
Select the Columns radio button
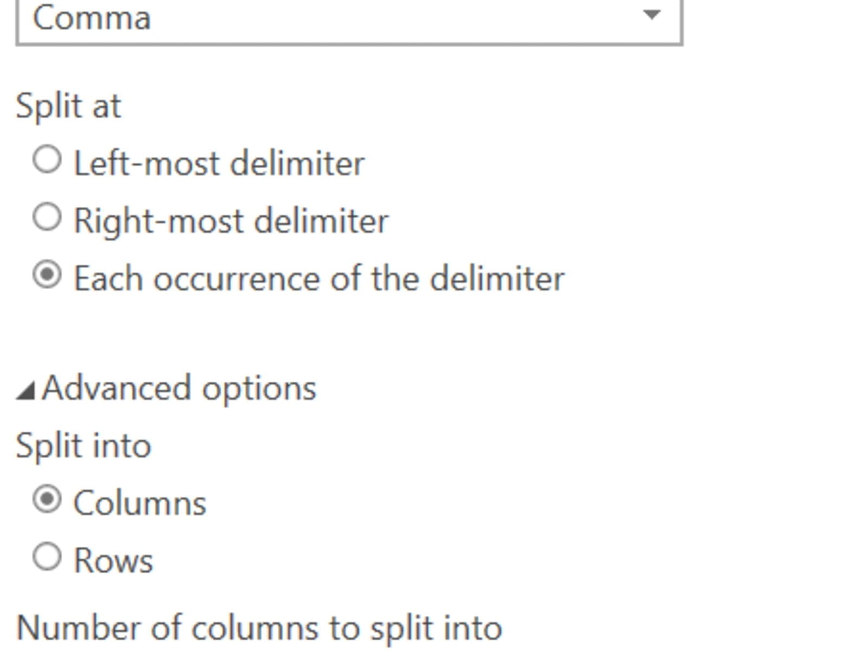47,500
